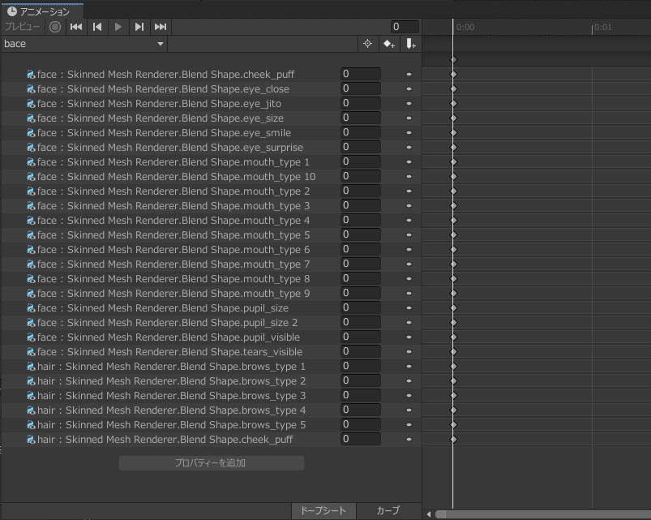Select the keyframe diamond for brows_type 5
The width and height of the screenshot is (651, 520).
tap(453, 424)
